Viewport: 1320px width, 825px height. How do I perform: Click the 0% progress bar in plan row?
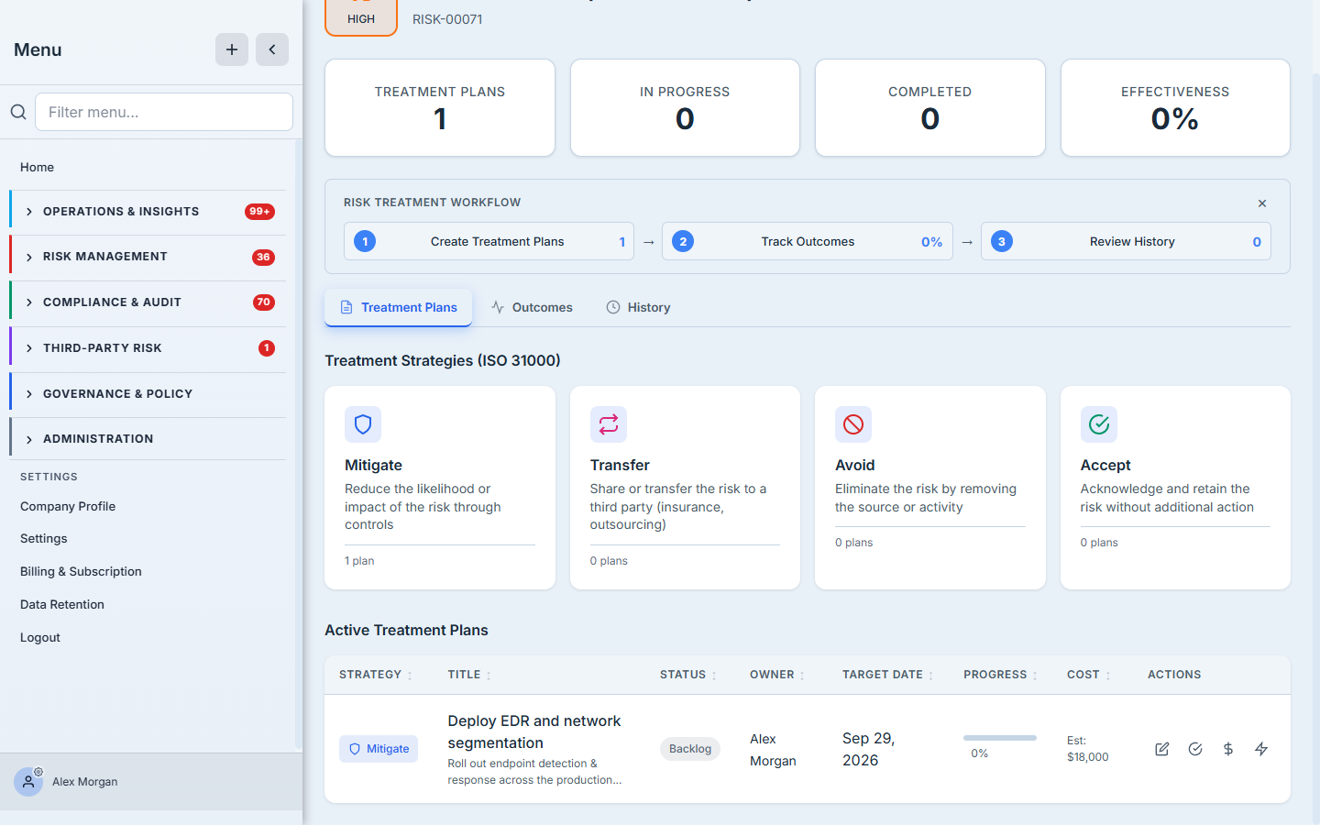[x=1000, y=738]
